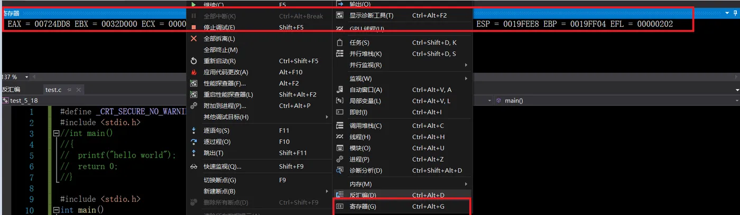Expand the 并行监视 submenu
The height and width of the screenshot is (215, 740).
pyautogui.click(x=466, y=65)
